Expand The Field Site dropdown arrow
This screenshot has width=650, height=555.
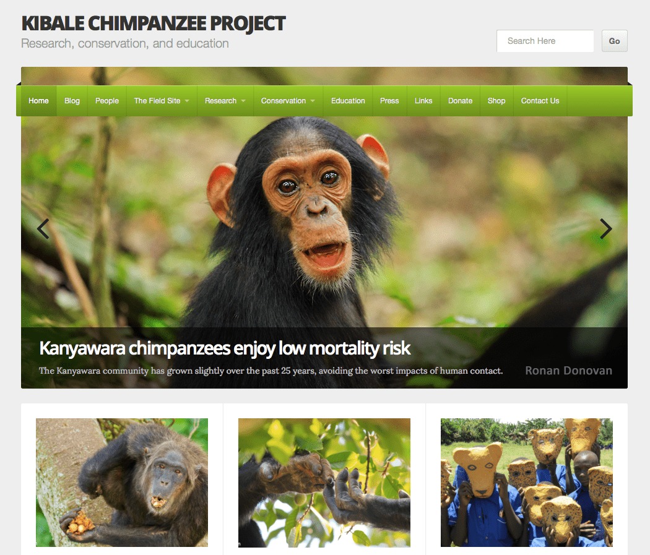click(187, 101)
